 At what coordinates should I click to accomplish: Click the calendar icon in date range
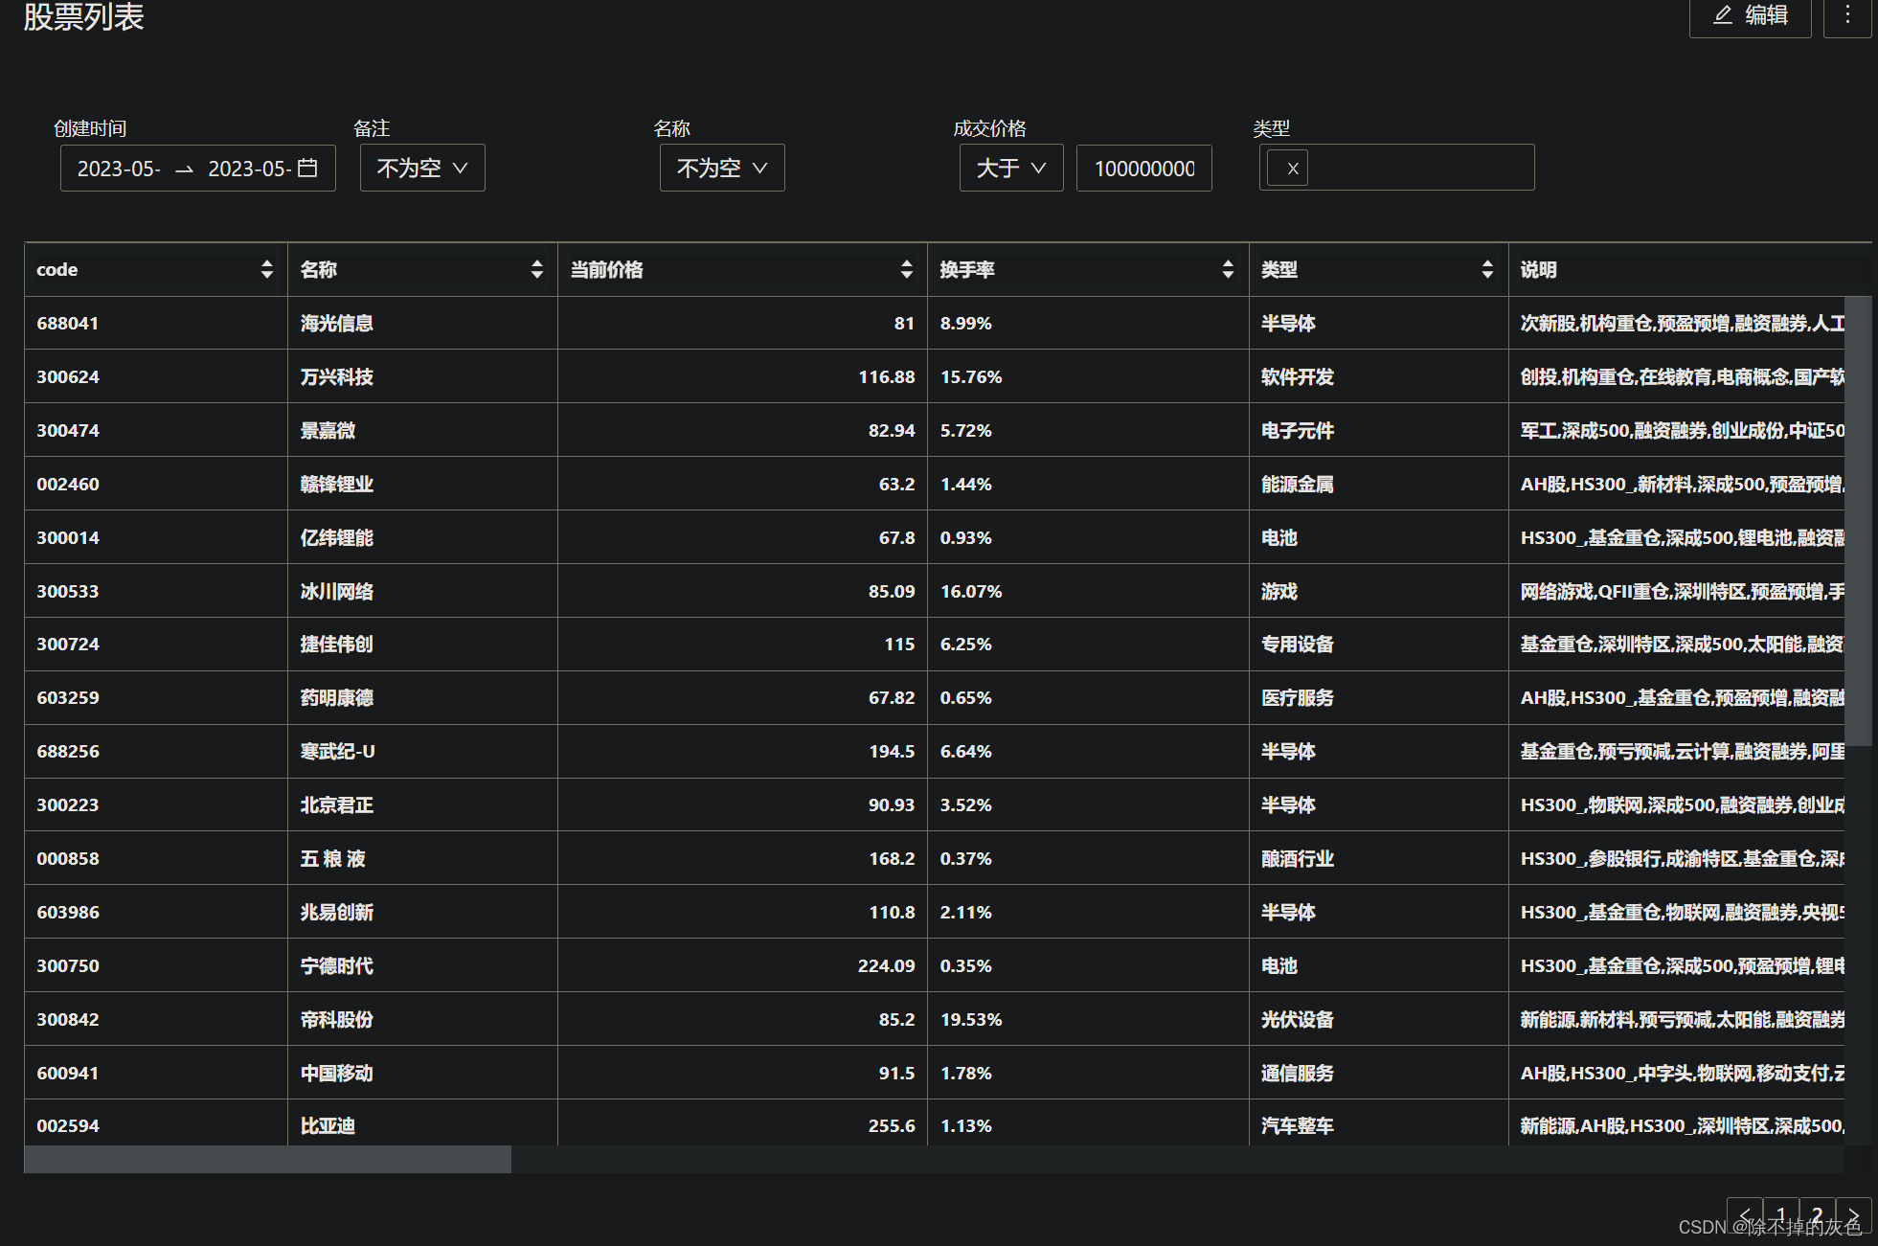coord(307,168)
